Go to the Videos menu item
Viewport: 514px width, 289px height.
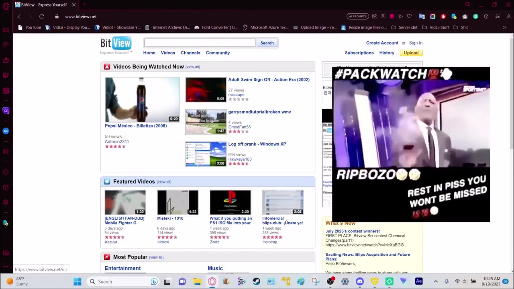pos(168,53)
